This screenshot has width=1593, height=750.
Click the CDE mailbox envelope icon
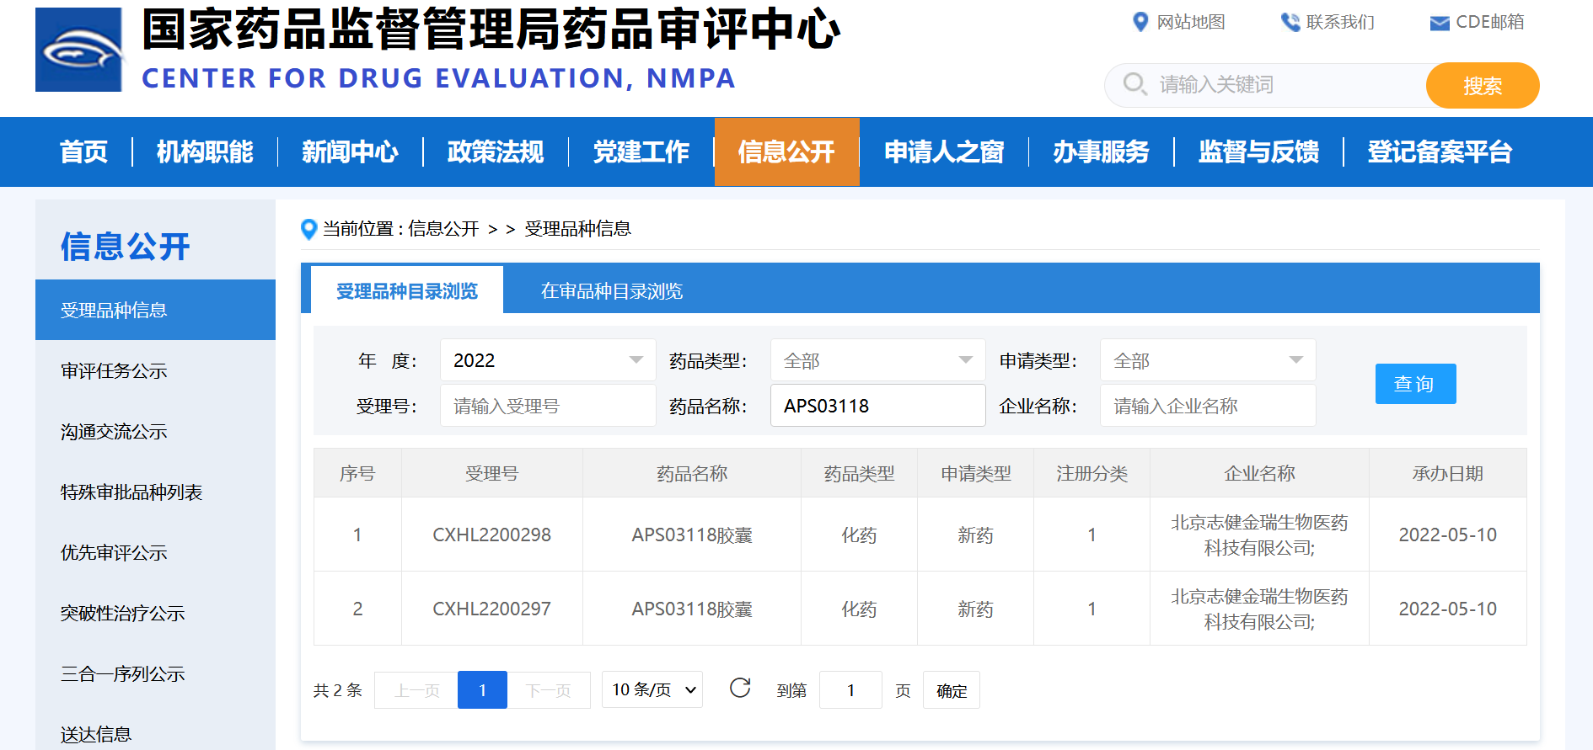click(x=1440, y=23)
